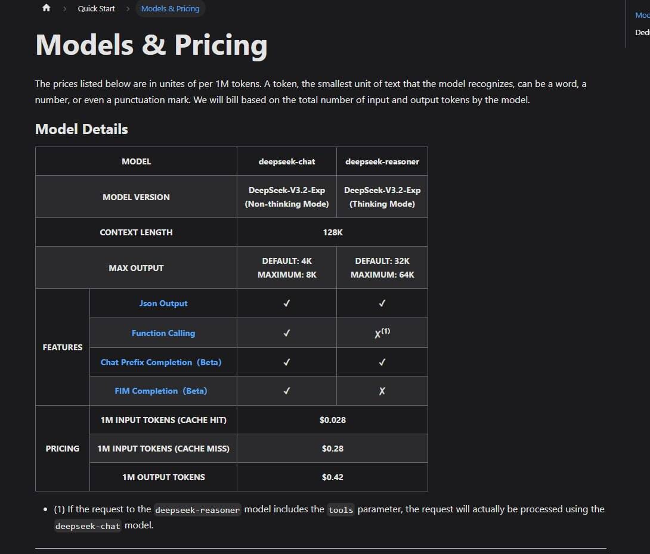Click the Chat Prefix Completion checkmark under deepseek-reasoner
Screen dimensions: 650x554
click(382, 362)
